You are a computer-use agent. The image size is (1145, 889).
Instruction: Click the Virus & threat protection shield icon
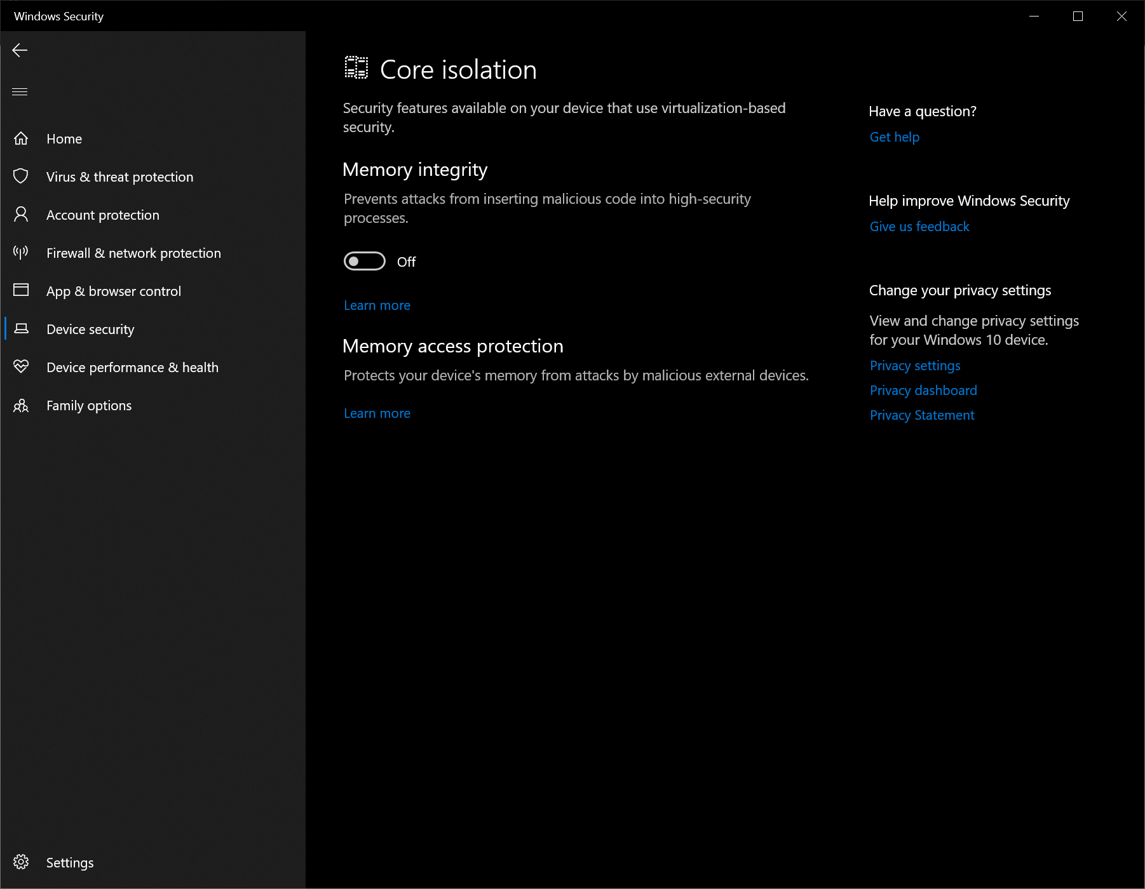point(21,177)
